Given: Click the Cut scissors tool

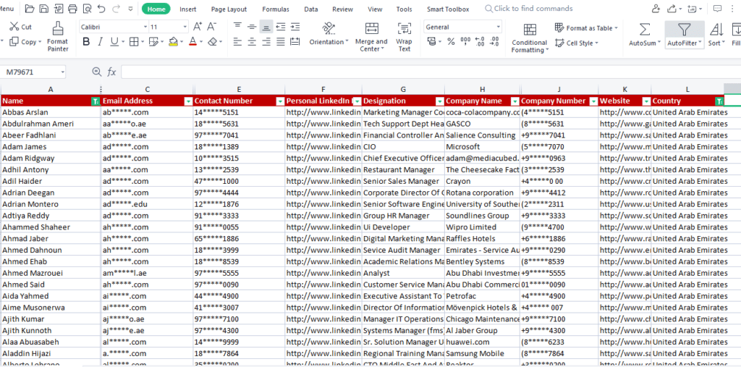Looking at the screenshot, I should click(20, 27).
